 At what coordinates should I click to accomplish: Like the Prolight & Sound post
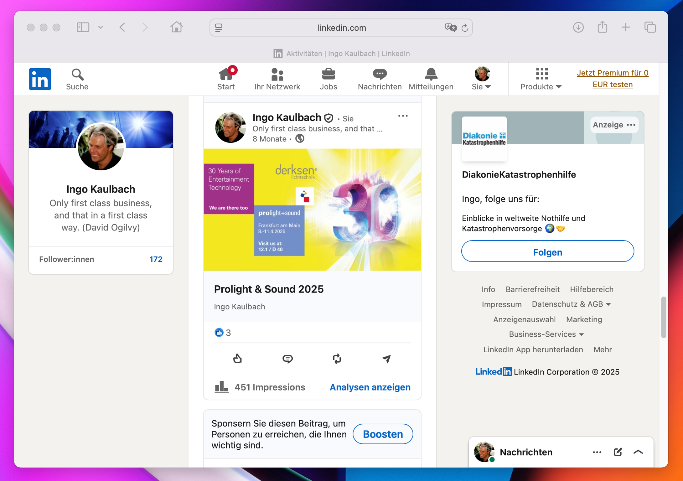point(237,358)
